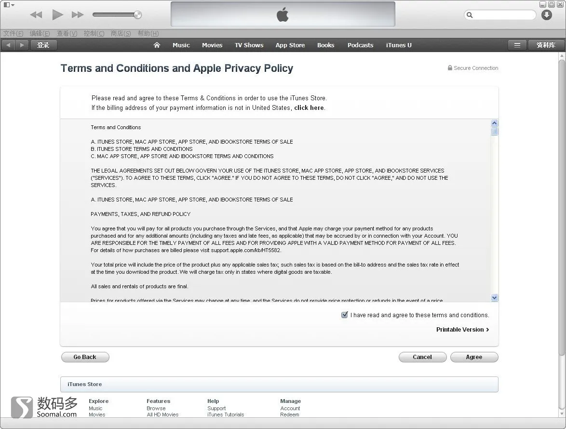Open the 查看(V) menu
Screen dimensions: 566x429
click(67, 34)
